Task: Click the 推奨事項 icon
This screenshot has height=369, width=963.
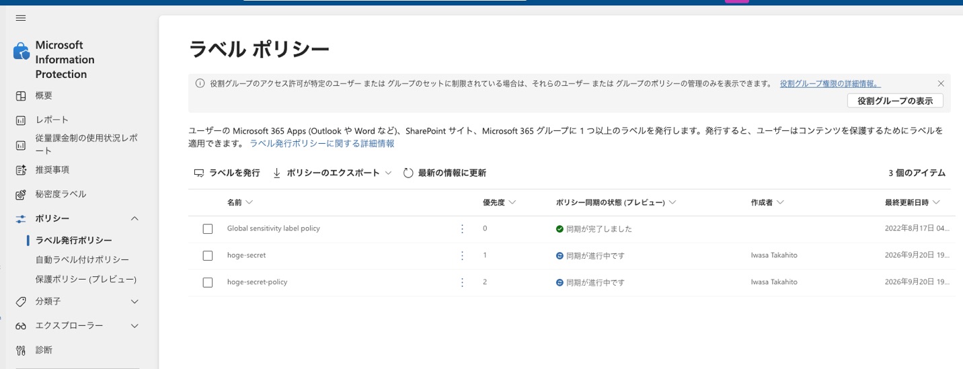Action: [x=21, y=170]
